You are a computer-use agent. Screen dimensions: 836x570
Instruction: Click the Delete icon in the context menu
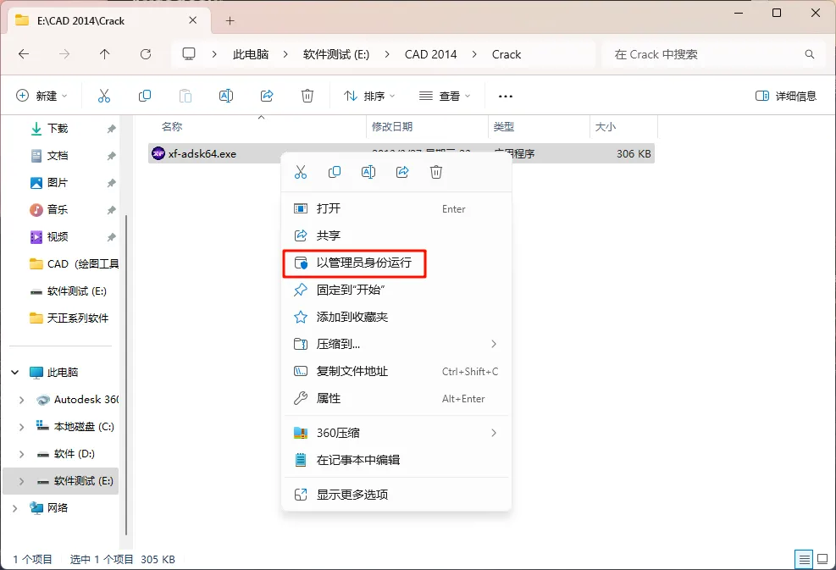click(436, 172)
